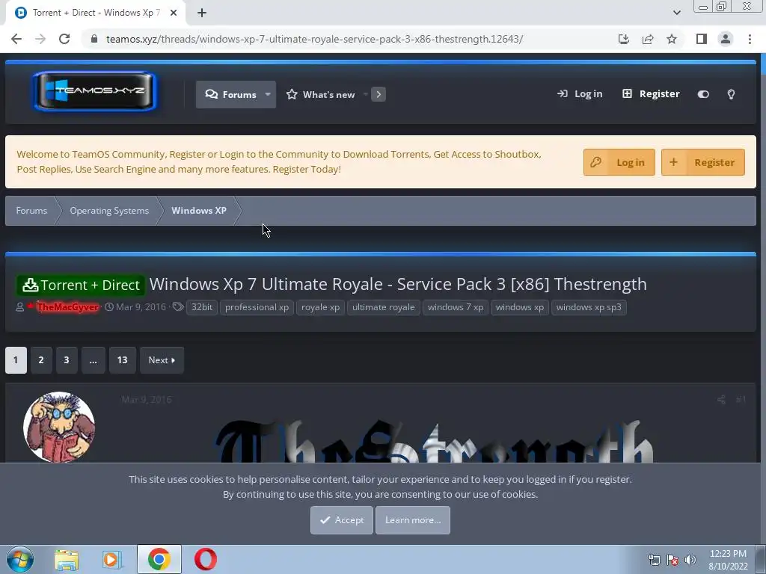The width and height of the screenshot is (766, 574).
Task: Accept the cookie notice
Action: [341, 520]
